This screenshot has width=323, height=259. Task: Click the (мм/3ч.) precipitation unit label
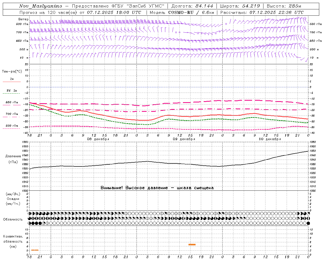tap(13, 194)
